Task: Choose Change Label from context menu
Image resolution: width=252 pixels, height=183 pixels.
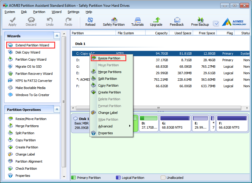Action: pos(111,113)
